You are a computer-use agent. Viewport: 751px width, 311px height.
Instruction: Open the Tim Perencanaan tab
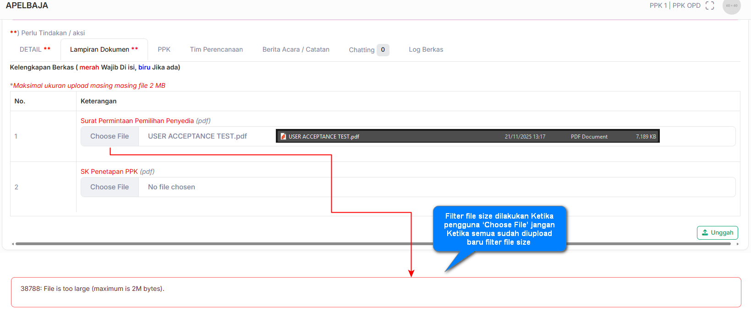216,49
